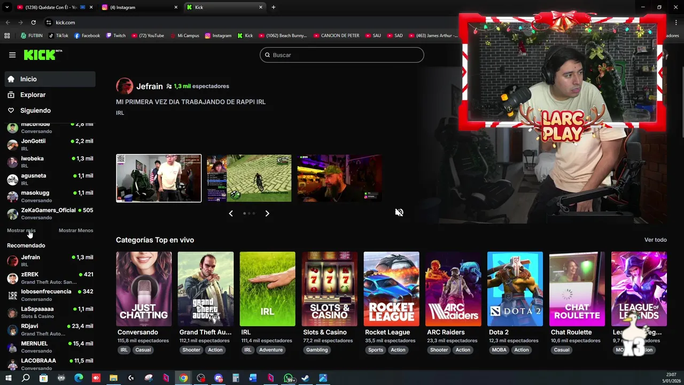Screen dimensions: 684x385
Task: Click the green Kick logo
Action: (43, 55)
